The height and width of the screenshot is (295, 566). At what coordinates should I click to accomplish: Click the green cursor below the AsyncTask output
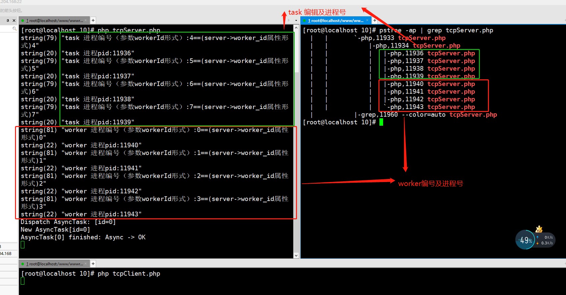click(x=22, y=245)
